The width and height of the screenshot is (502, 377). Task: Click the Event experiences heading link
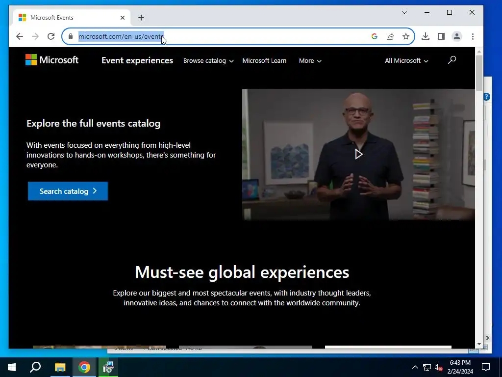click(137, 60)
